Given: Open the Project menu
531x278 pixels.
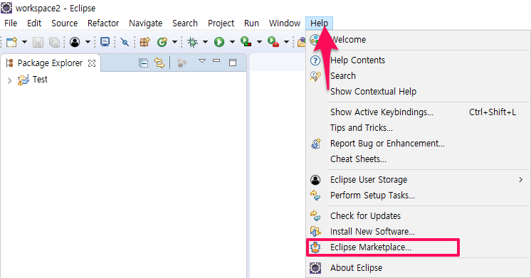Looking at the screenshot, I should pos(221,23).
